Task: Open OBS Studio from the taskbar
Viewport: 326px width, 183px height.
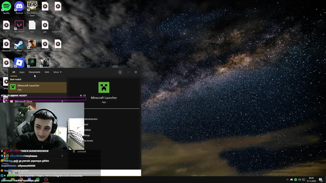Action: [46, 180]
